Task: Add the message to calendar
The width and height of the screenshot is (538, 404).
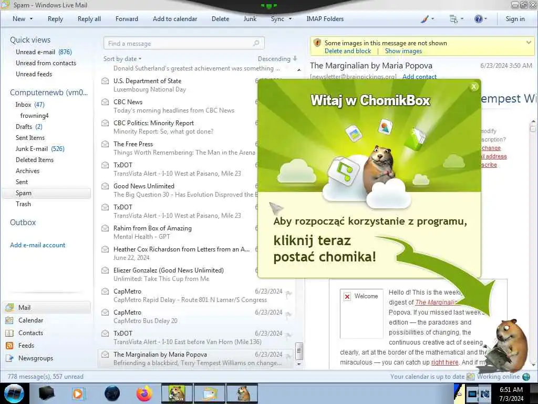Action: (x=175, y=19)
